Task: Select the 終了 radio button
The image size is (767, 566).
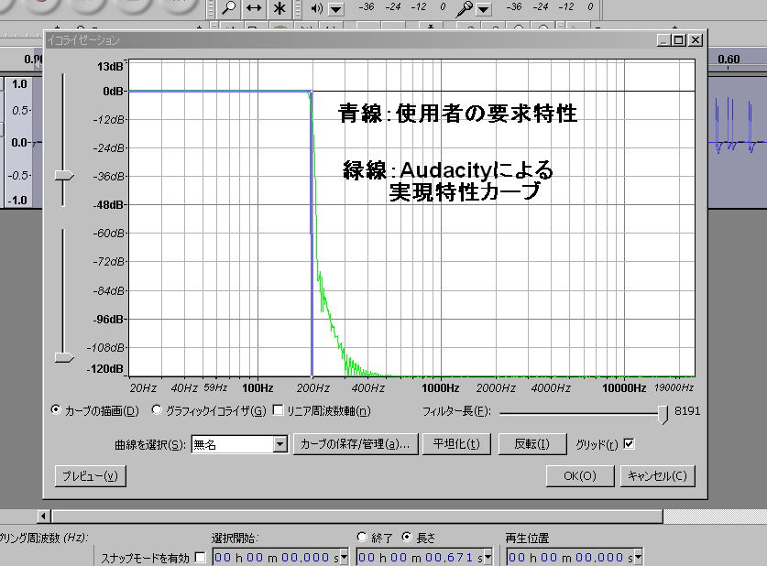Action: click(362, 538)
